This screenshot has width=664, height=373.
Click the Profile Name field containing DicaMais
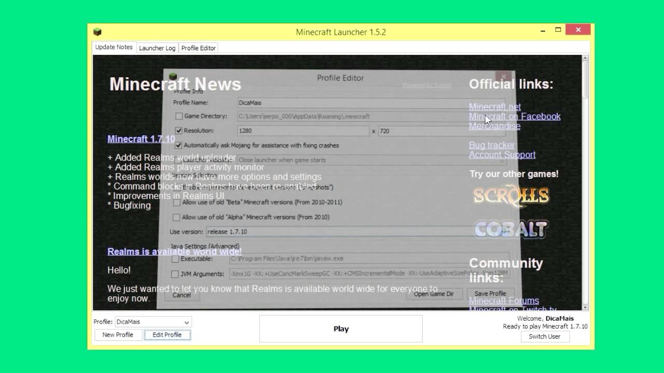[371, 103]
